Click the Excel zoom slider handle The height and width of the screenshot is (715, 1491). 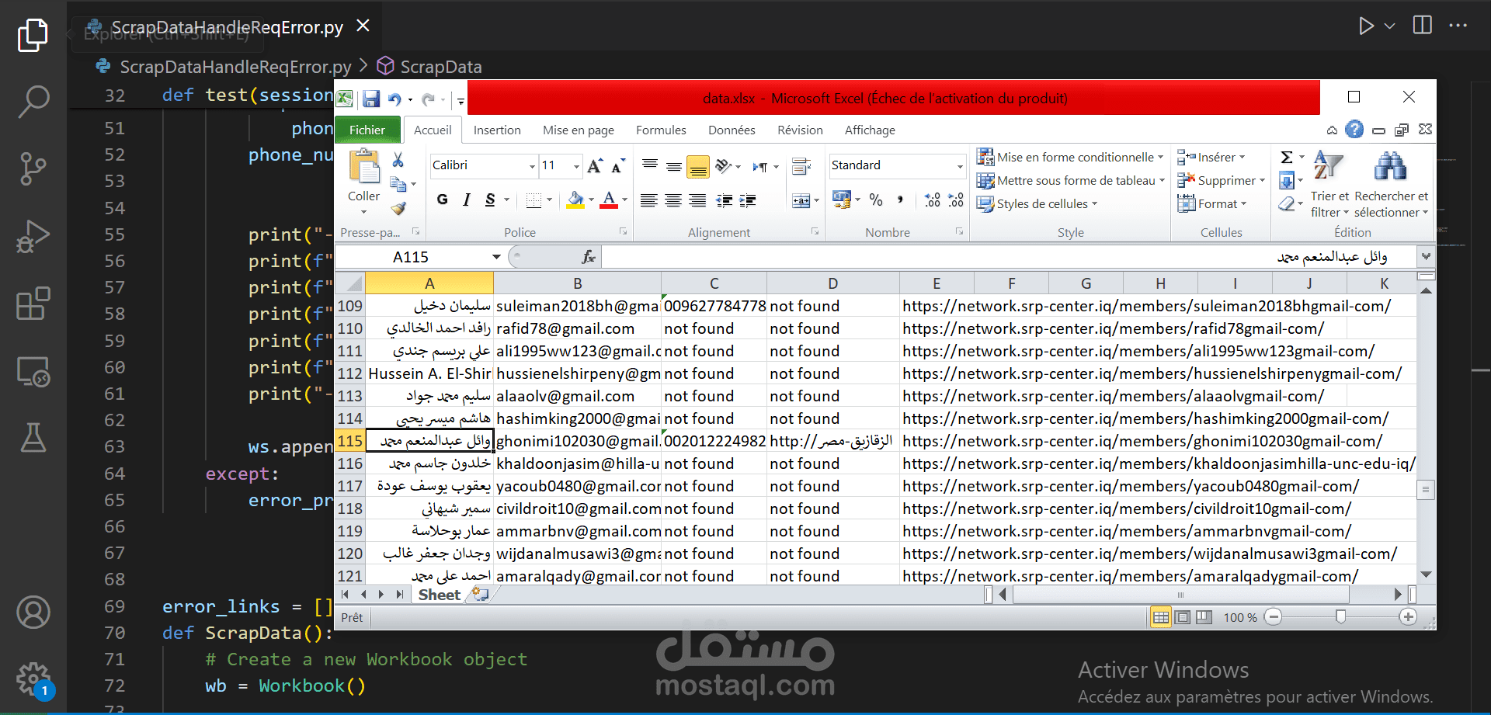1340,616
